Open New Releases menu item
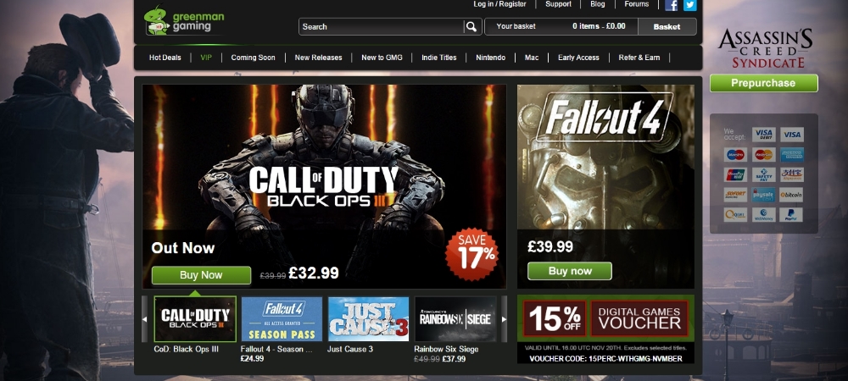The image size is (848, 381). click(x=318, y=58)
